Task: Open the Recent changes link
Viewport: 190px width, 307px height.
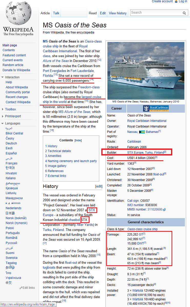Action: [x=17, y=97]
